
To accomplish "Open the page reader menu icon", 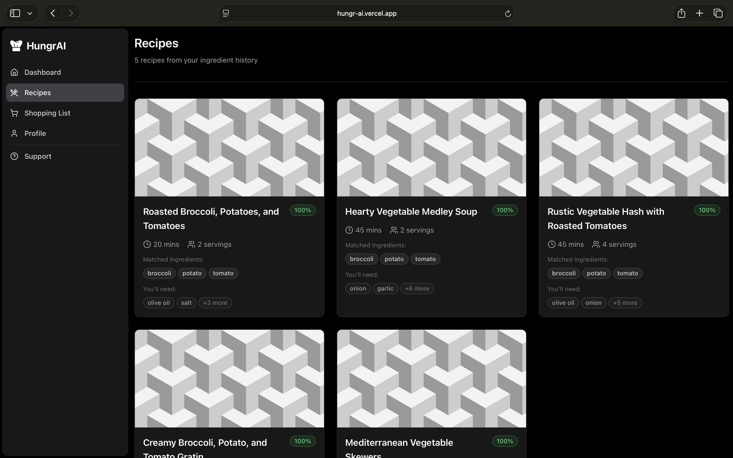I will tap(226, 13).
